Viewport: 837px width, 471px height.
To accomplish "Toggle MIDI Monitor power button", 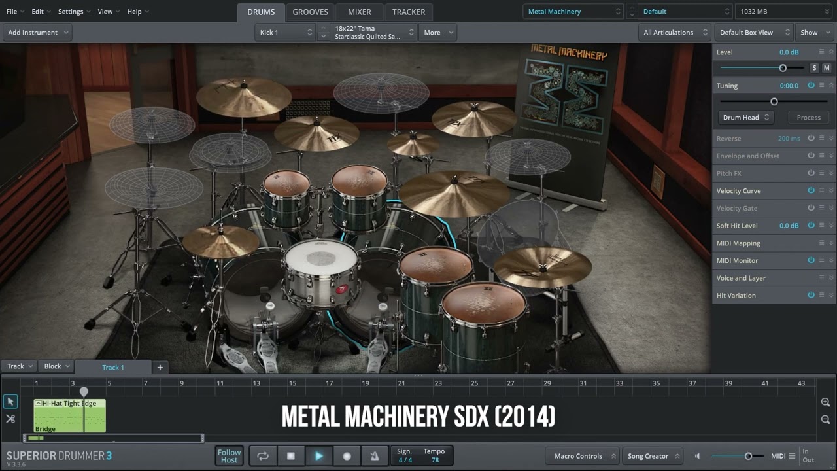I will [x=811, y=260].
